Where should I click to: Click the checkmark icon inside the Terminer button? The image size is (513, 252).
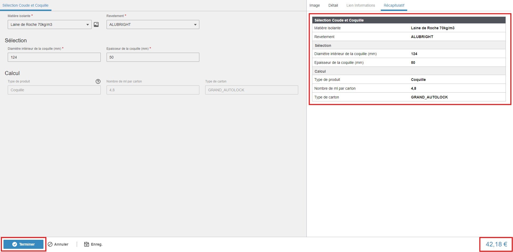[x=14, y=244]
